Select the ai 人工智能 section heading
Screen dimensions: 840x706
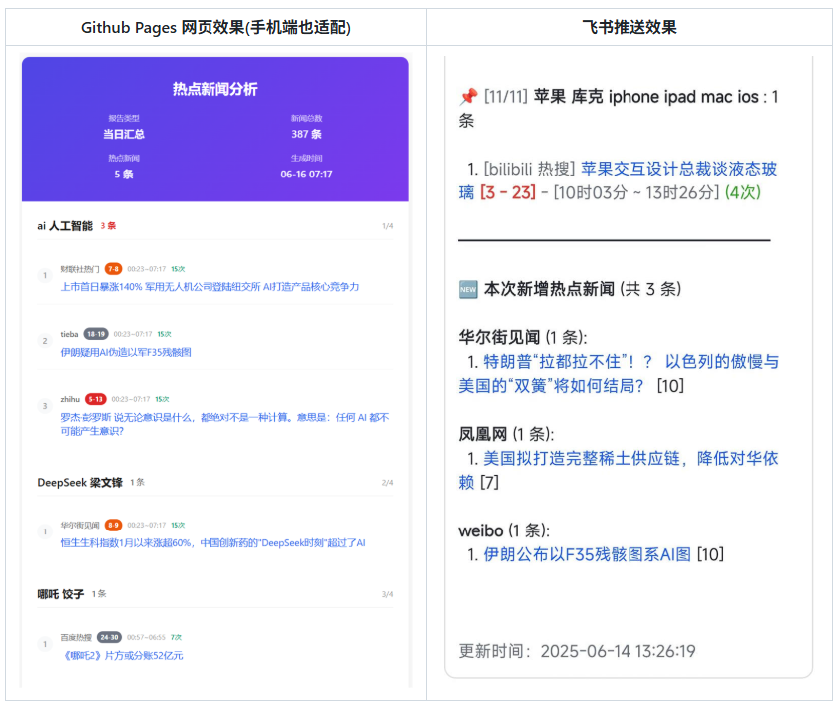pos(65,226)
